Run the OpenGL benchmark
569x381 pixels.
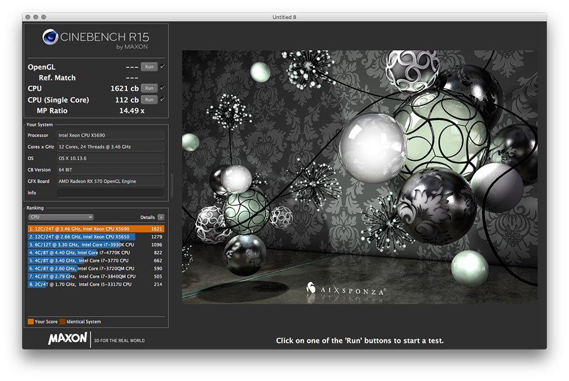149,67
